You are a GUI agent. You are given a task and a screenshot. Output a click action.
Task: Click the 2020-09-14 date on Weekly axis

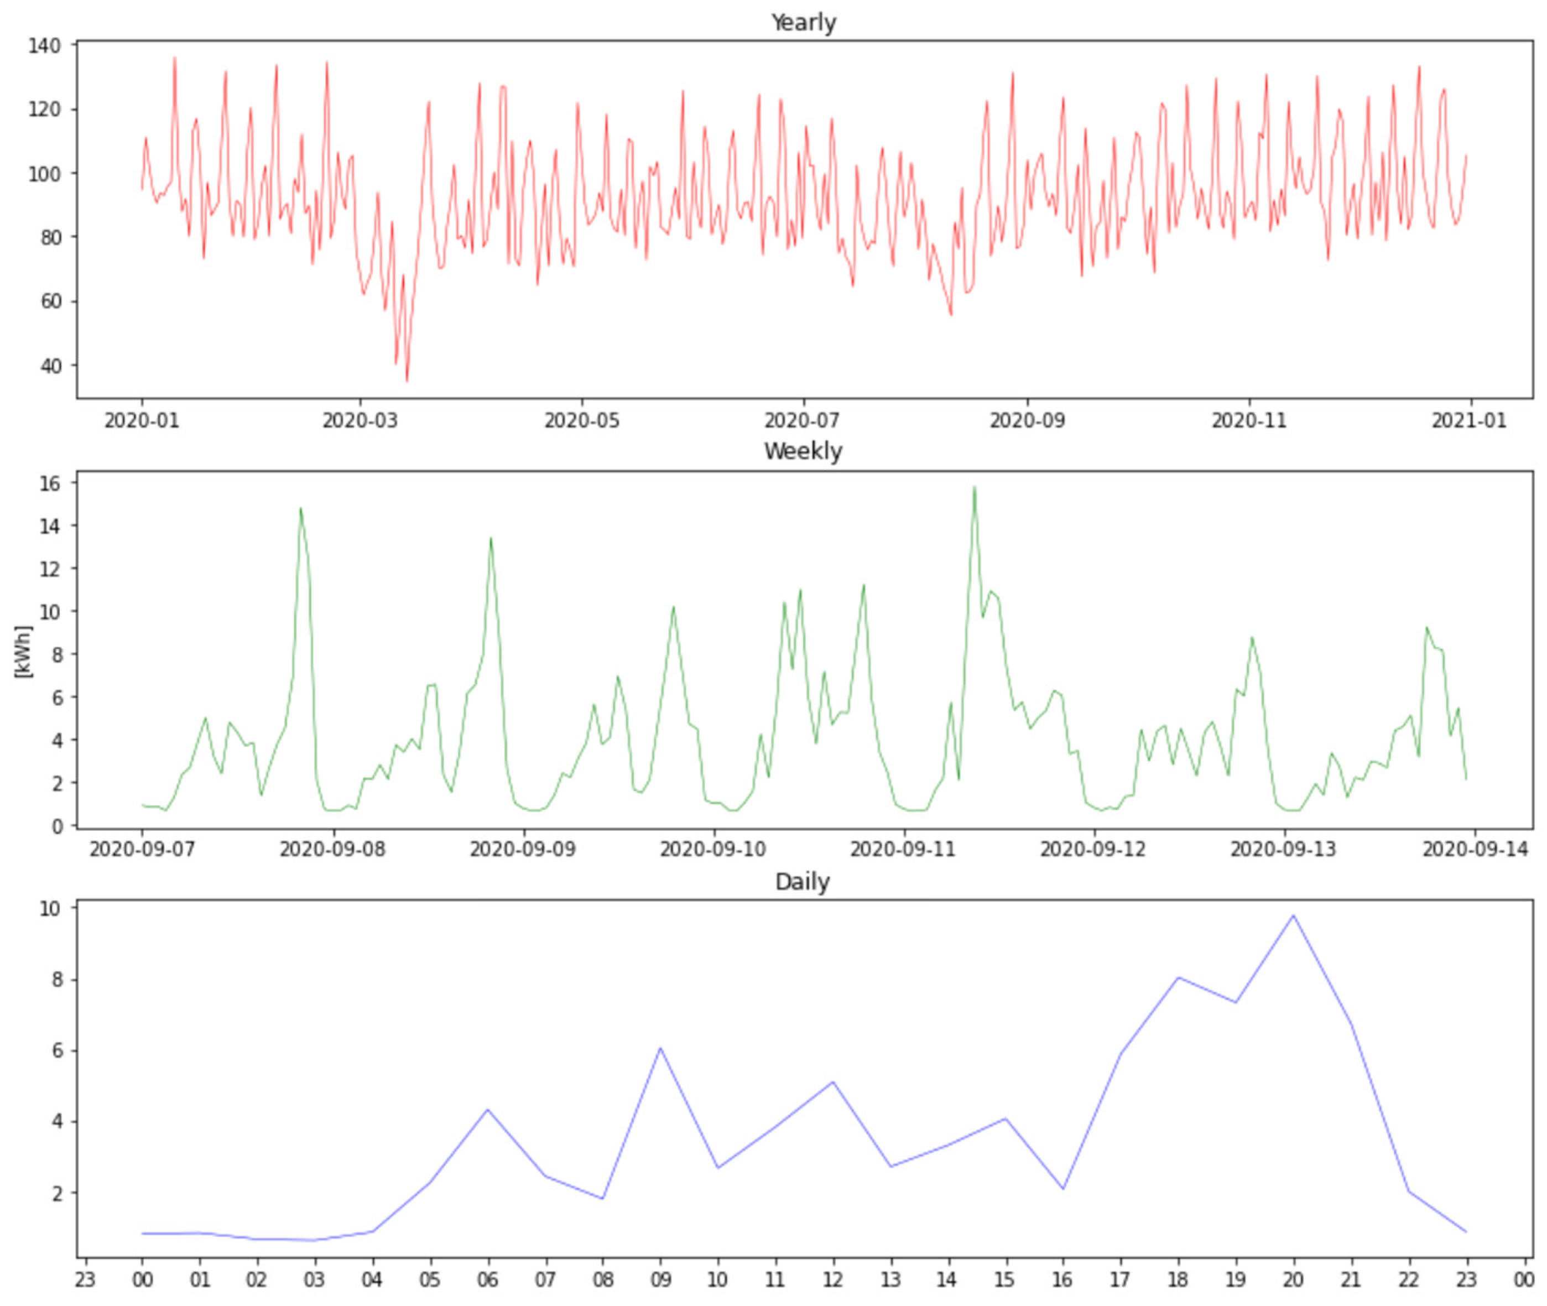(1475, 849)
